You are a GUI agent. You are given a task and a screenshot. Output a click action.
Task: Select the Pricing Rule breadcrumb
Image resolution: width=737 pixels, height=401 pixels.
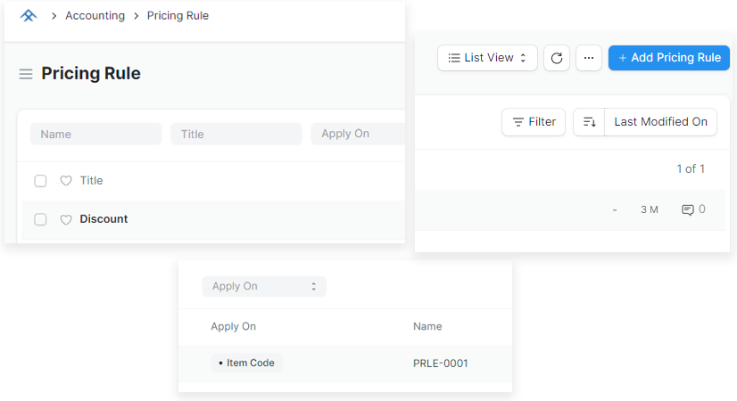[x=178, y=15]
